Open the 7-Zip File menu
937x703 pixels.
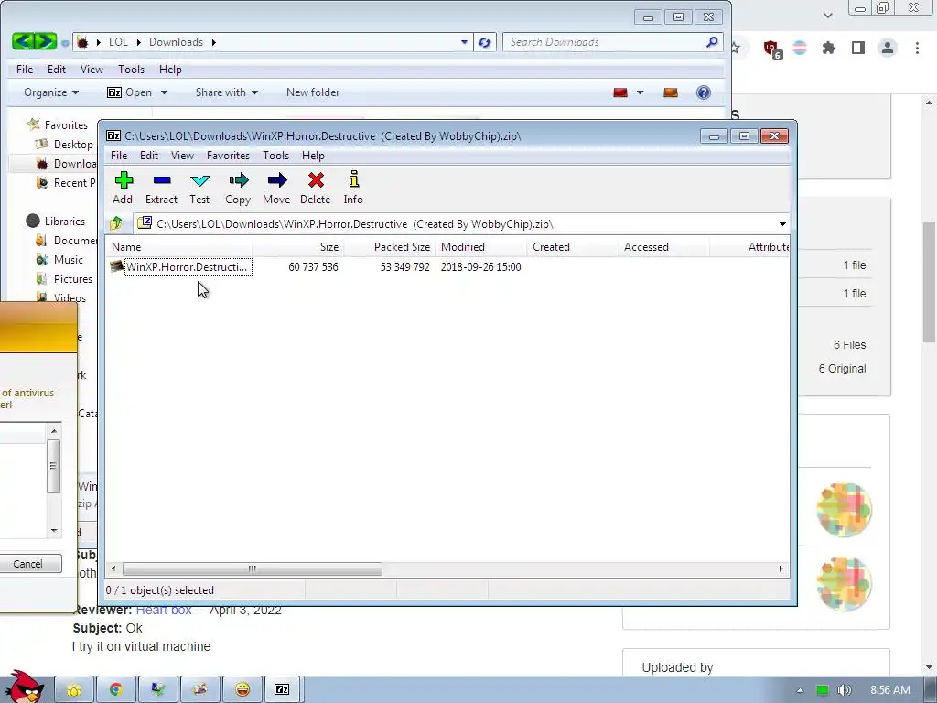[119, 156]
